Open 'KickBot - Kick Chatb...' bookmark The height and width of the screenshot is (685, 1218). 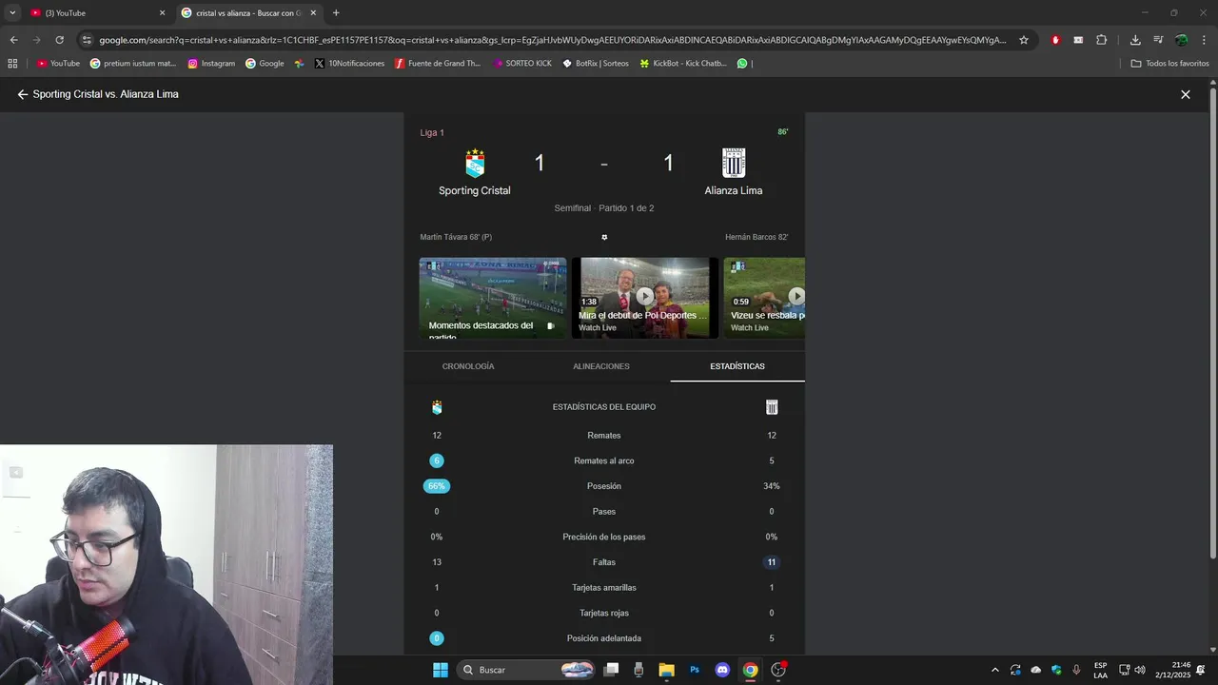pyautogui.click(x=683, y=64)
